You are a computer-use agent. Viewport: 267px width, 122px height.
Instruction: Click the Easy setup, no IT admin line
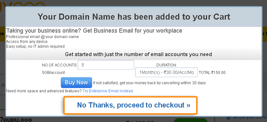(36, 46)
